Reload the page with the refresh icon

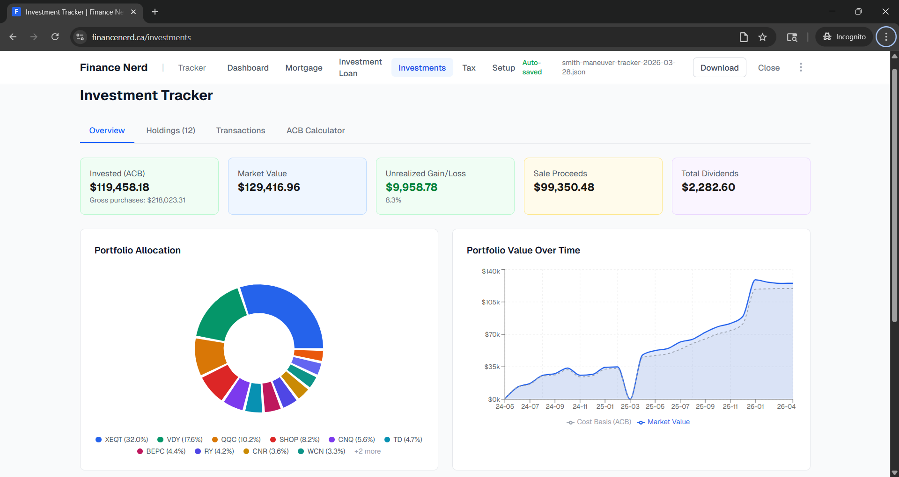pos(55,36)
